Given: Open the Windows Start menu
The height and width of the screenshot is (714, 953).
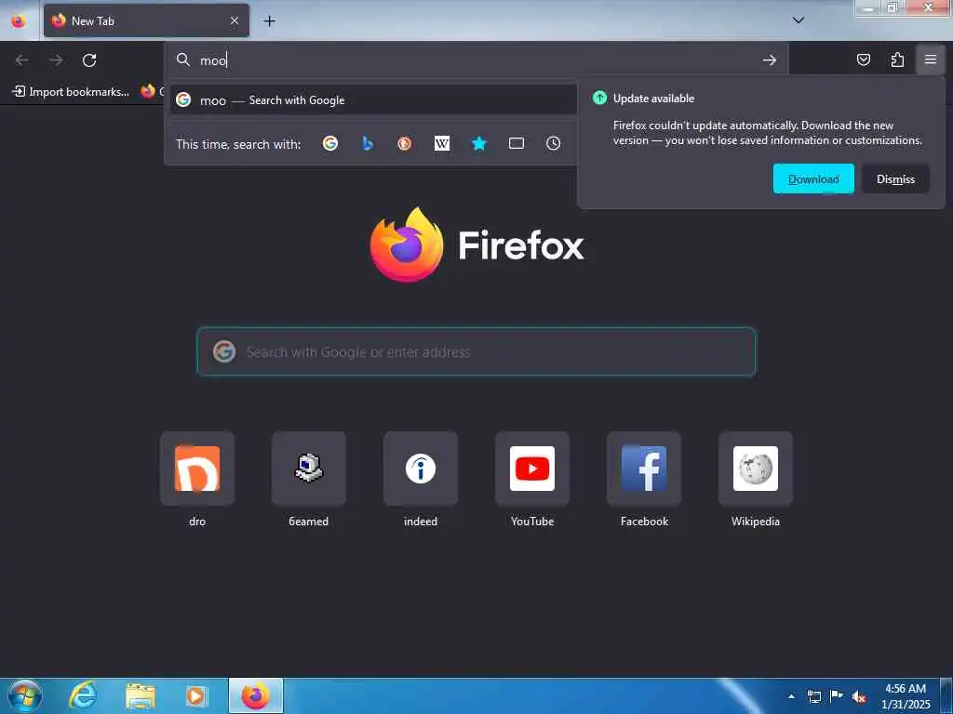Looking at the screenshot, I should [x=25, y=695].
